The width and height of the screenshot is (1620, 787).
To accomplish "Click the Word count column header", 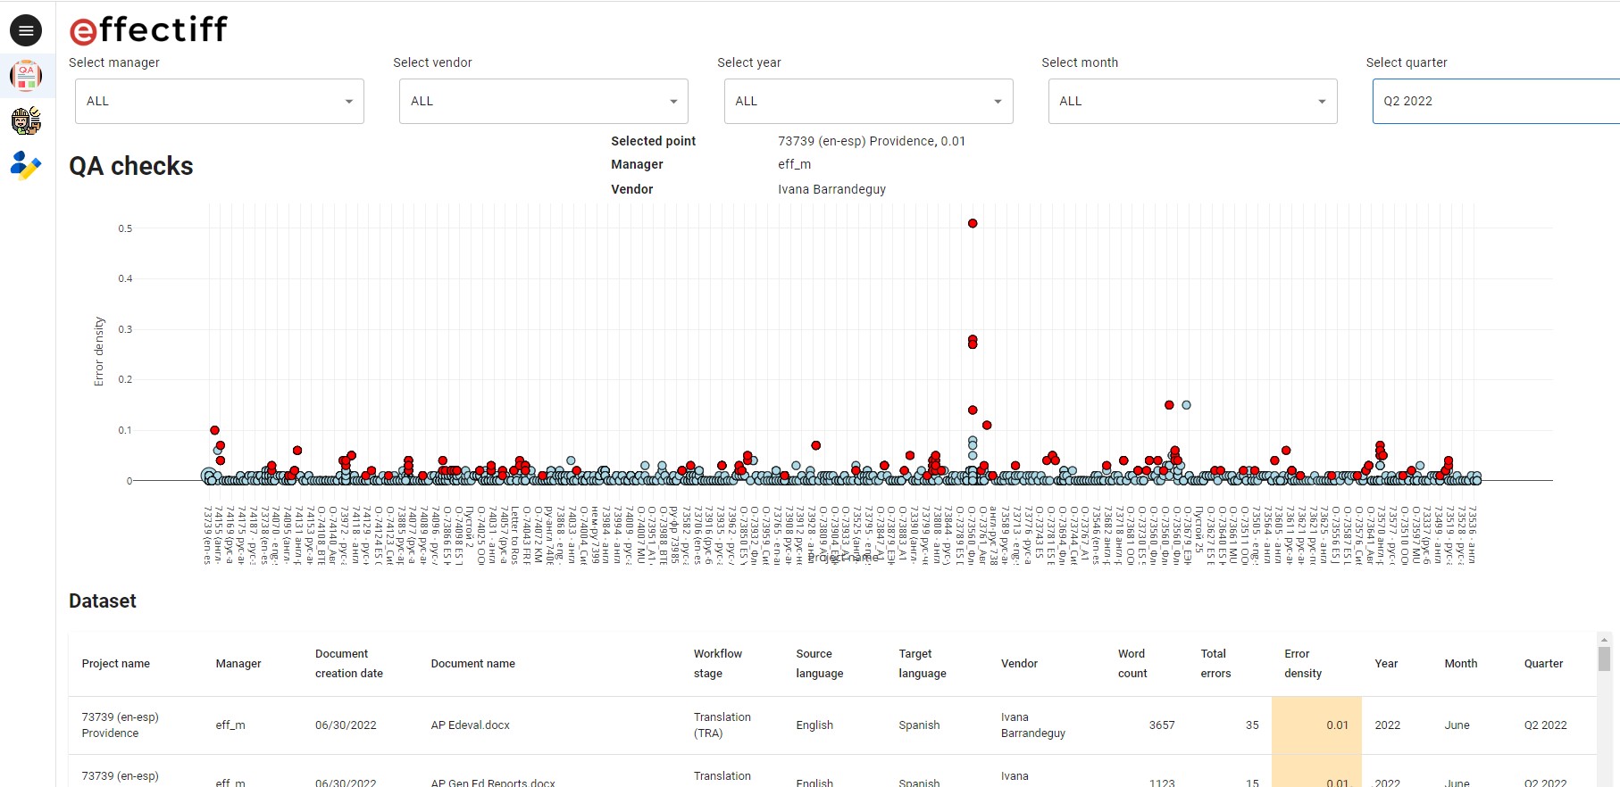I will click(x=1131, y=664).
